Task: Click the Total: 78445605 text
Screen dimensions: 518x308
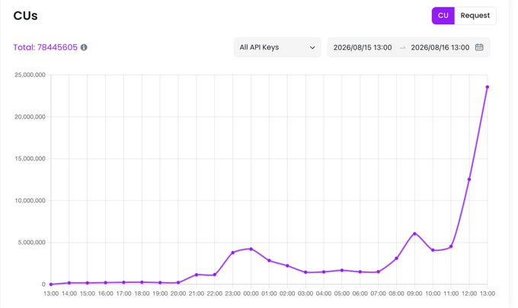Action: pos(45,47)
